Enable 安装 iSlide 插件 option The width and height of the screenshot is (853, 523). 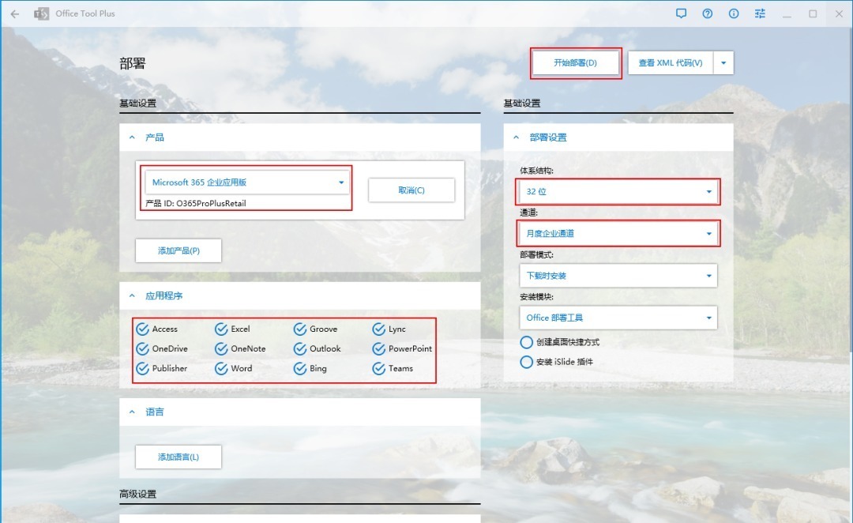click(x=526, y=362)
